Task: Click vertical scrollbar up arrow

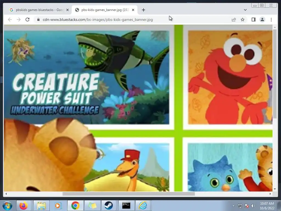Action: click(275, 27)
